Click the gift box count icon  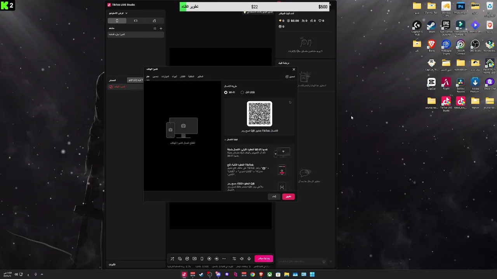pos(282,27)
